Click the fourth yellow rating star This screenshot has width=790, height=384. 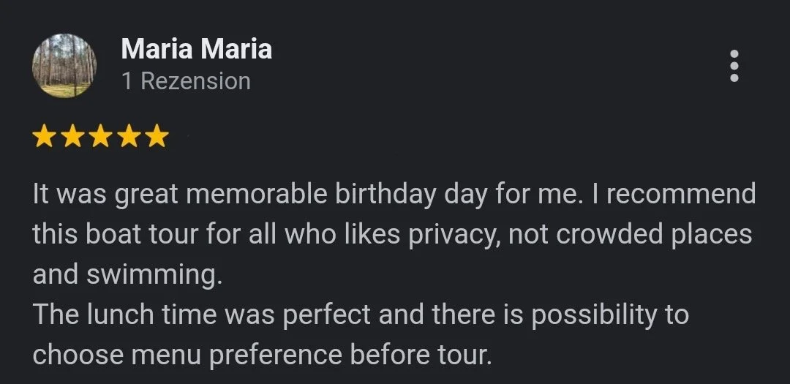129,136
